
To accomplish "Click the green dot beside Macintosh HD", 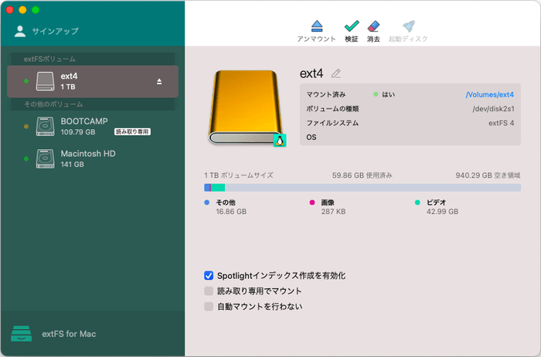I will pyautogui.click(x=26, y=158).
